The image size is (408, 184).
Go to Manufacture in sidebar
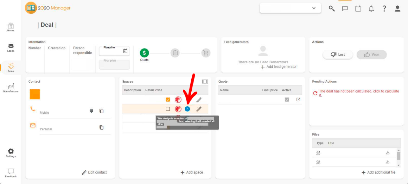11,88
